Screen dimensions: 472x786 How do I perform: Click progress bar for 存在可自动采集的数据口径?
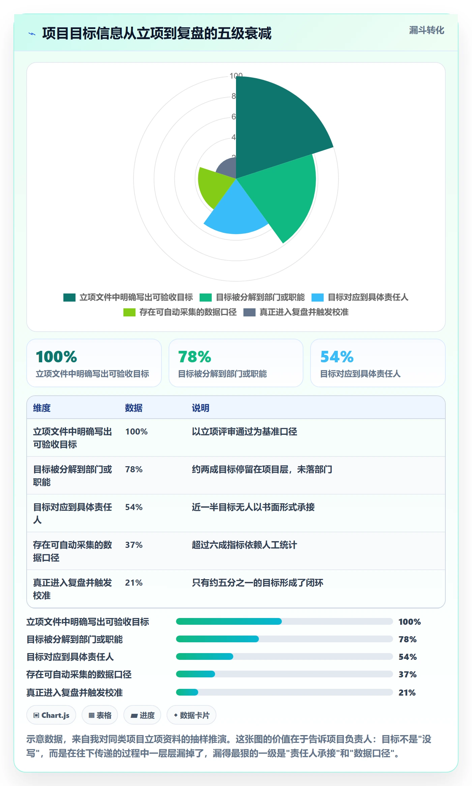[285, 674]
